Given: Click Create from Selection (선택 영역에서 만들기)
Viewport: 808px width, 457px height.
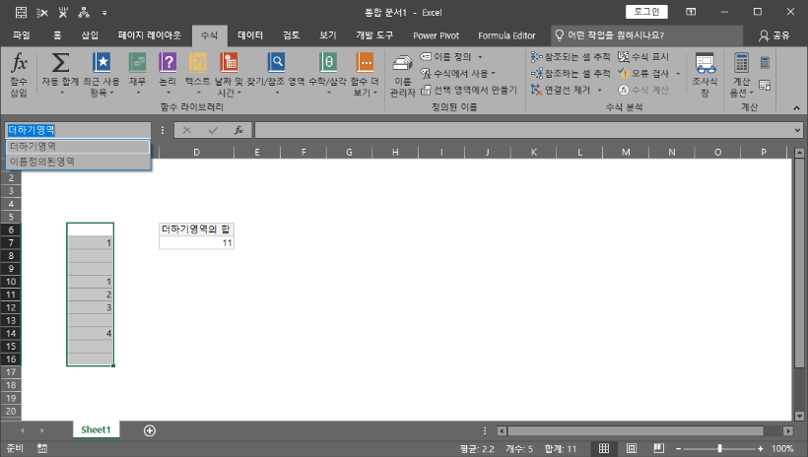Looking at the screenshot, I should [468, 90].
